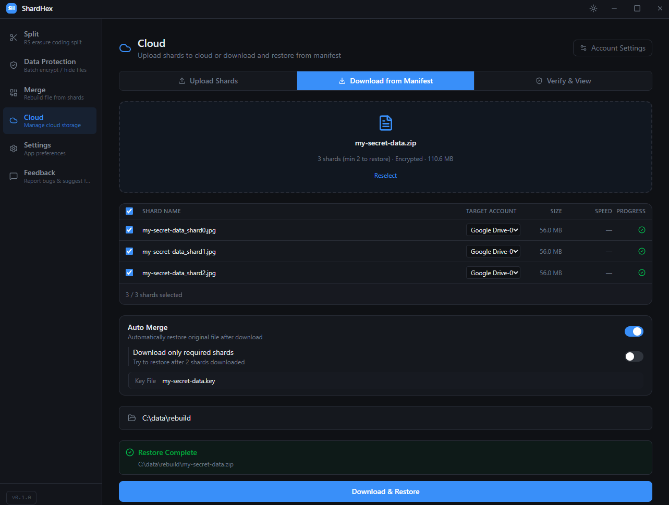
Task: Open target account dropdown for shard0
Action: point(493,230)
